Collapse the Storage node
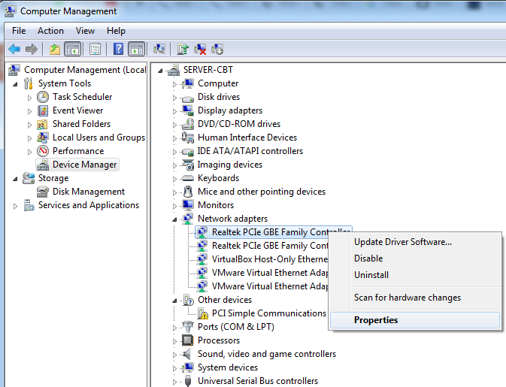Viewport: 506px width, 387px height. point(15,179)
